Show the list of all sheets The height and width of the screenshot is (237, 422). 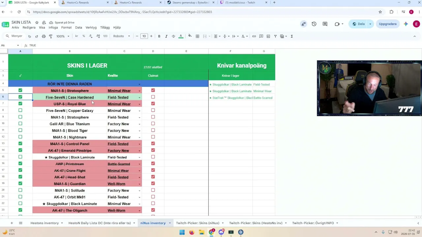pyautogui.click(x=20, y=223)
